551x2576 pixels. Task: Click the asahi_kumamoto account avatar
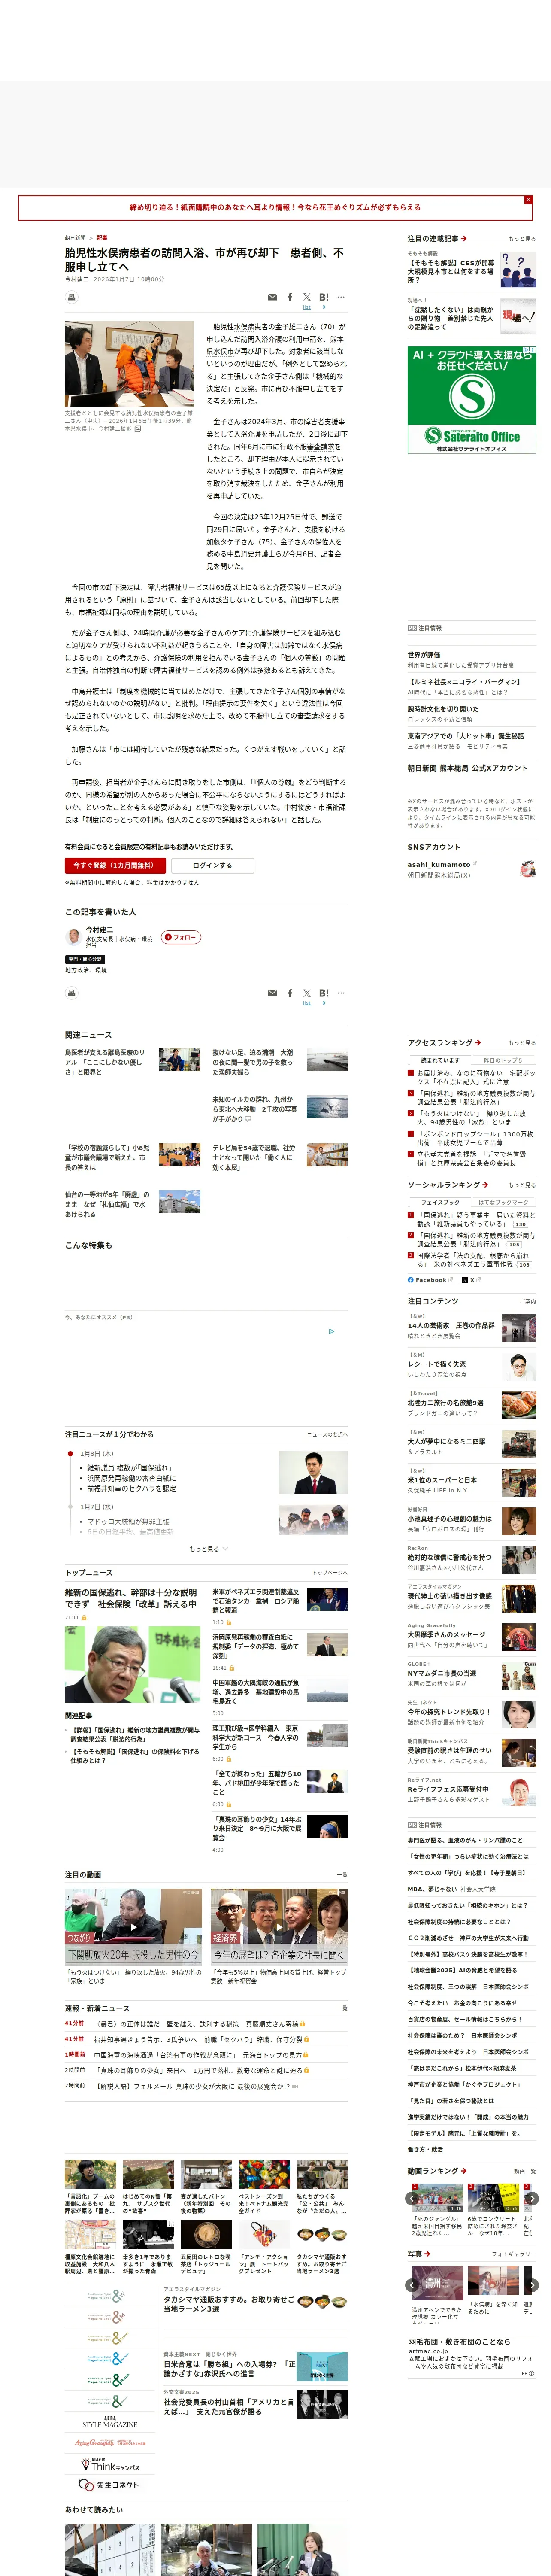tap(527, 869)
